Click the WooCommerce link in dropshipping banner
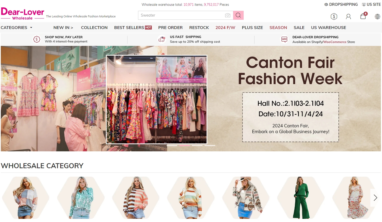The width and height of the screenshot is (382, 222). pos(335,42)
